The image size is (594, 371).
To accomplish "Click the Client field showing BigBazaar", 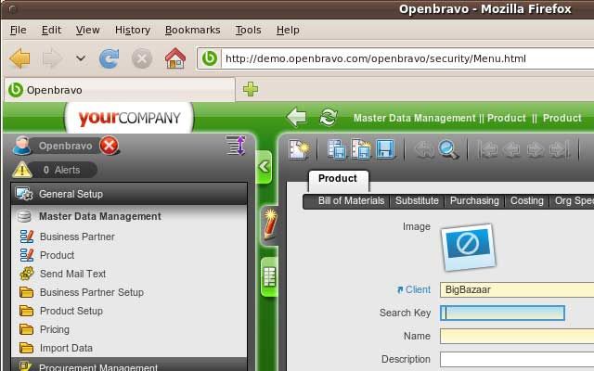I will click(x=517, y=289).
